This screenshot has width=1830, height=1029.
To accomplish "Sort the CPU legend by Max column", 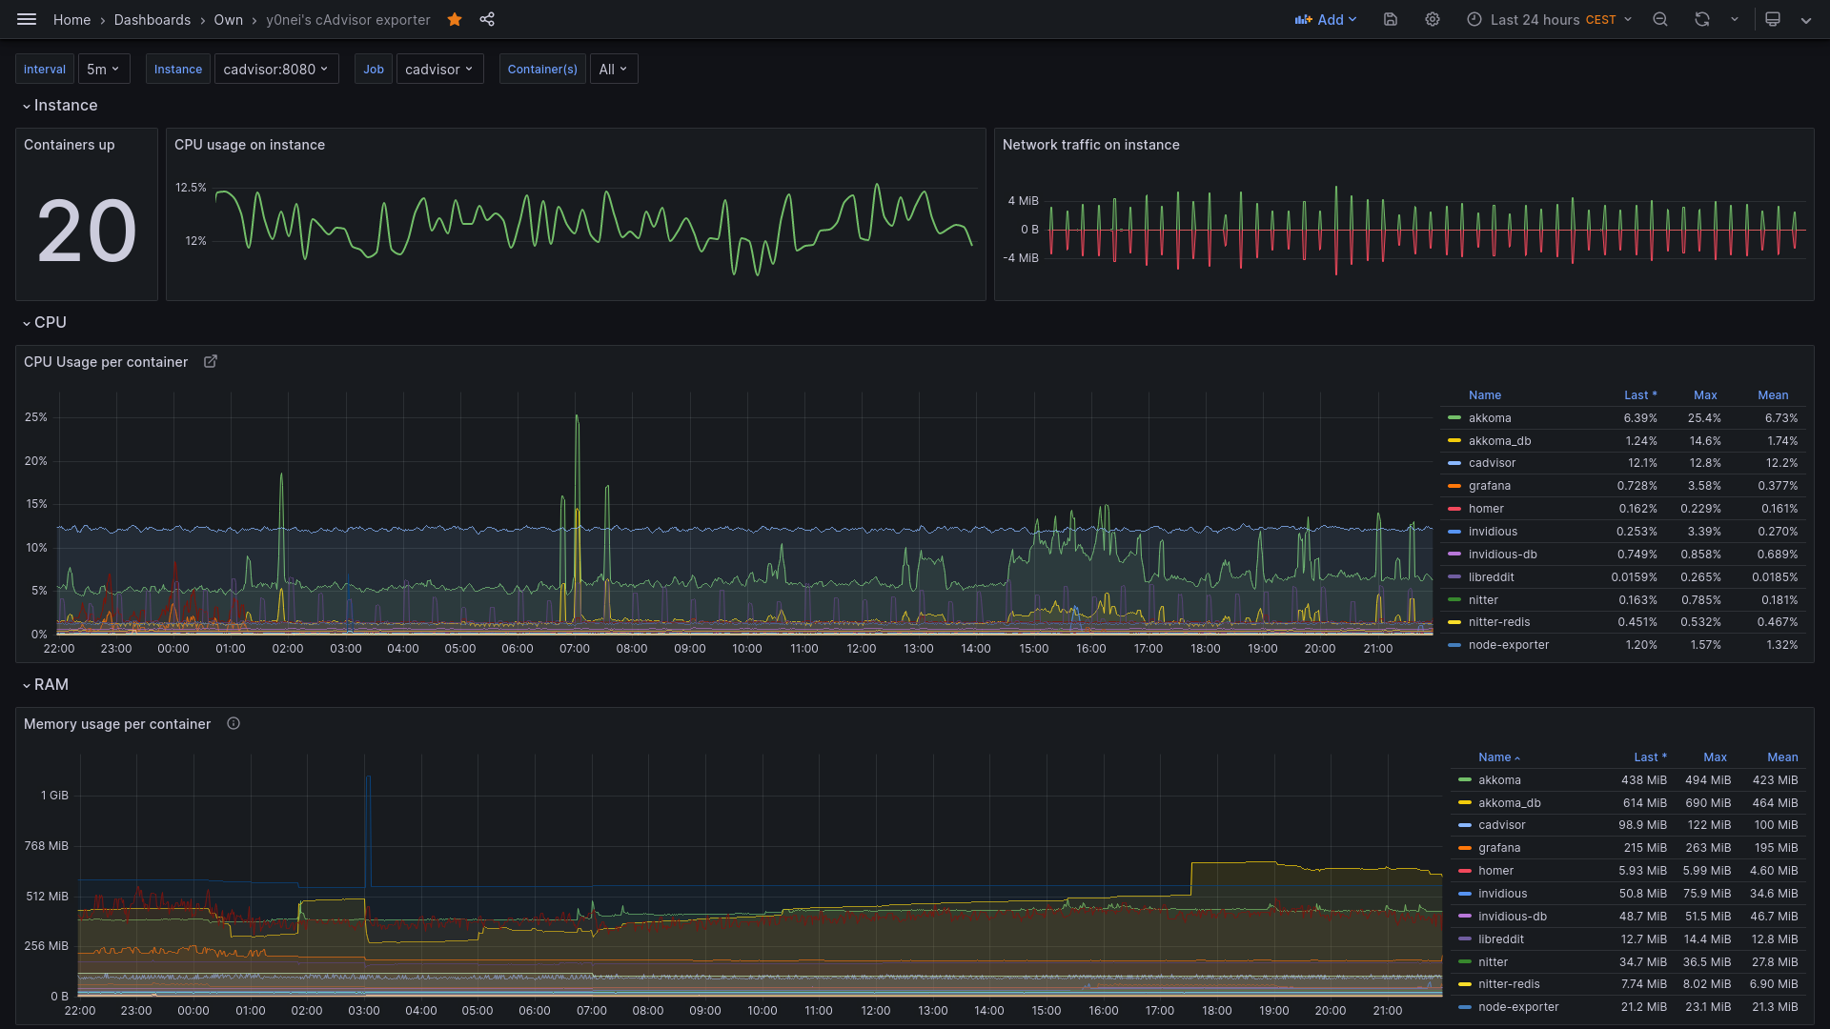I will pyautogui.click(x=1705, y=394).
